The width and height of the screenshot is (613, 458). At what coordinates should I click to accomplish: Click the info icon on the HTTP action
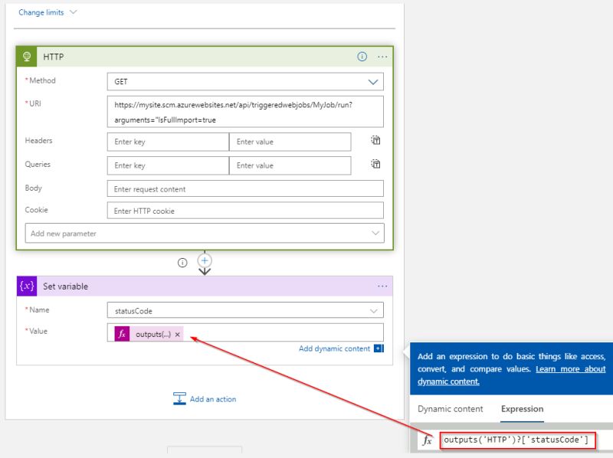tap(360, 56)
